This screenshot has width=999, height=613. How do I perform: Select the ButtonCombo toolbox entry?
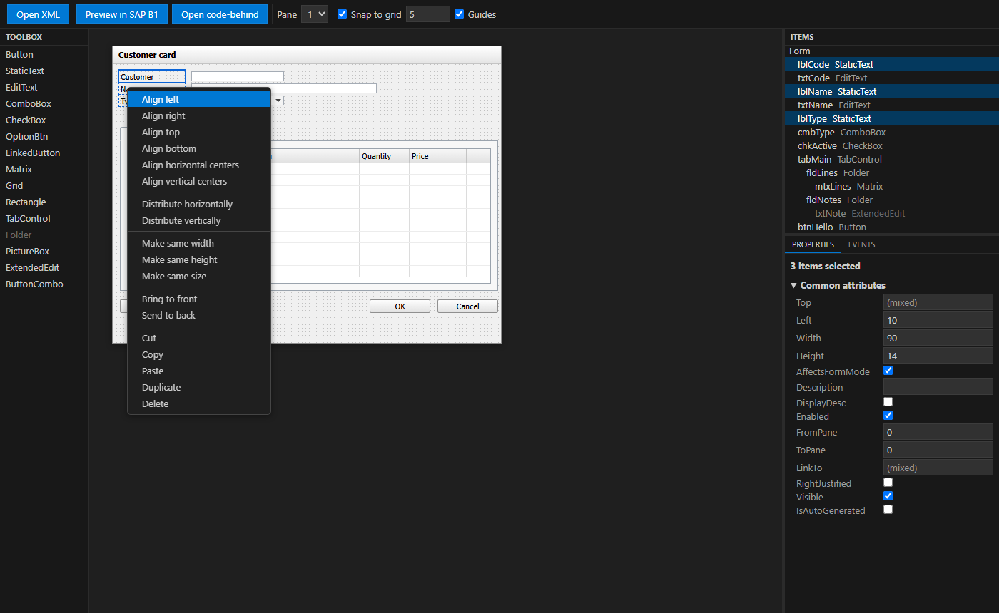point(44,284)
